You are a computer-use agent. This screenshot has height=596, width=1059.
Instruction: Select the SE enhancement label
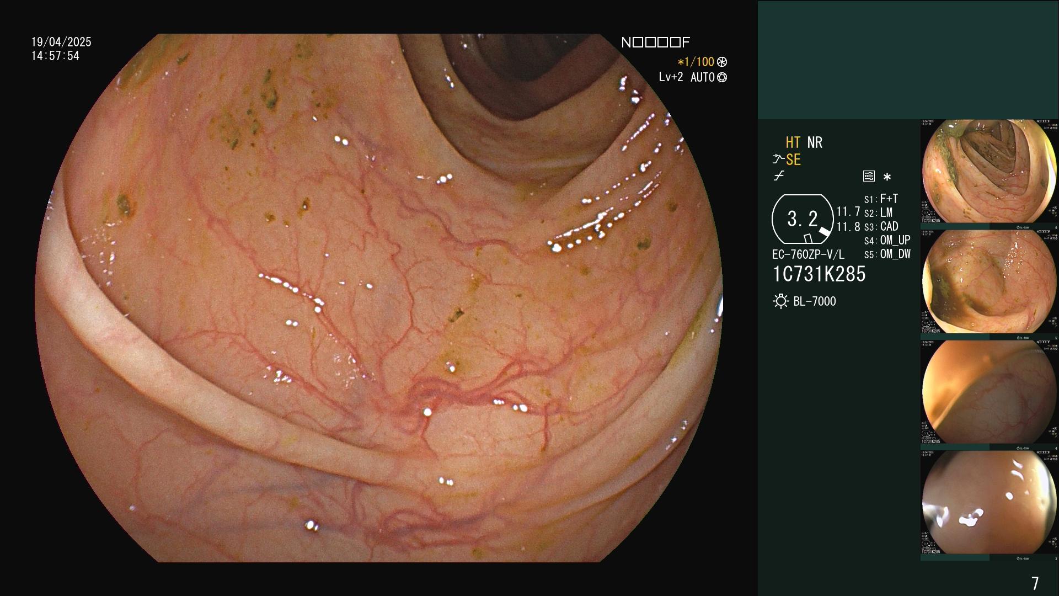[793, 159]
